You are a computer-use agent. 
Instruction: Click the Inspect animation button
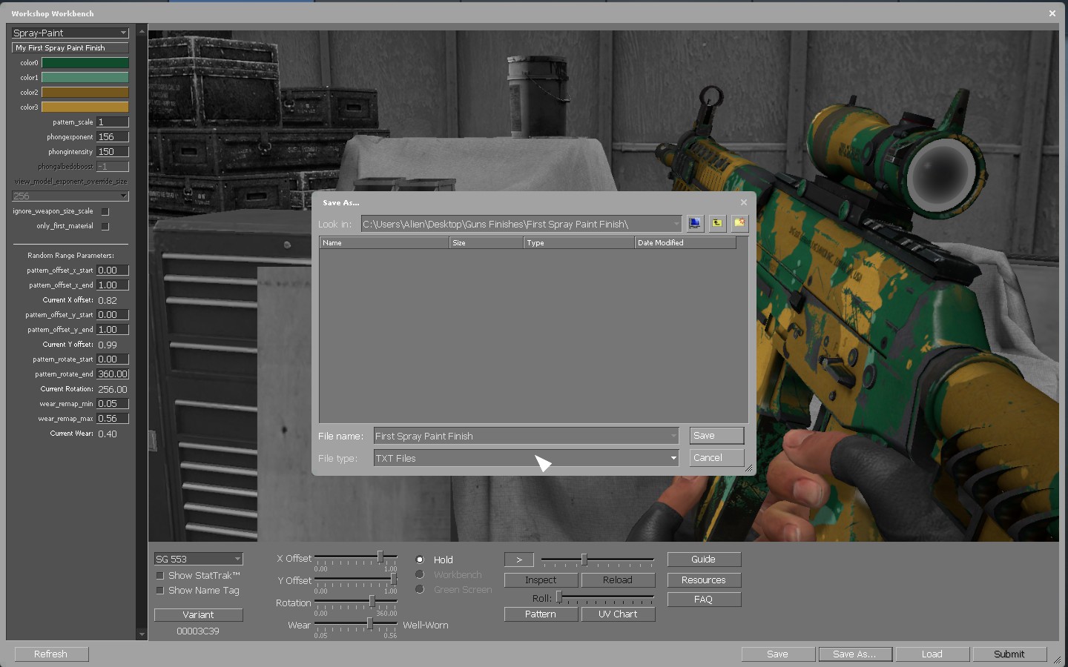(541, 580)
